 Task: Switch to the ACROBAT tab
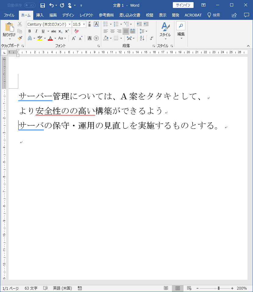tap(193, 15)
